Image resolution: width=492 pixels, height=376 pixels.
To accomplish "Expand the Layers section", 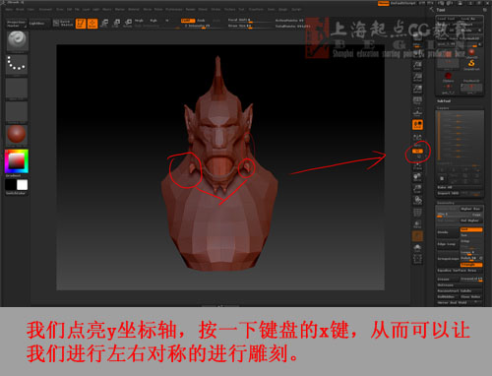I will tap(443, 108).
